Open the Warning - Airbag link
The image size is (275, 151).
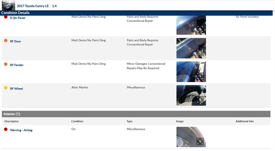21,130
